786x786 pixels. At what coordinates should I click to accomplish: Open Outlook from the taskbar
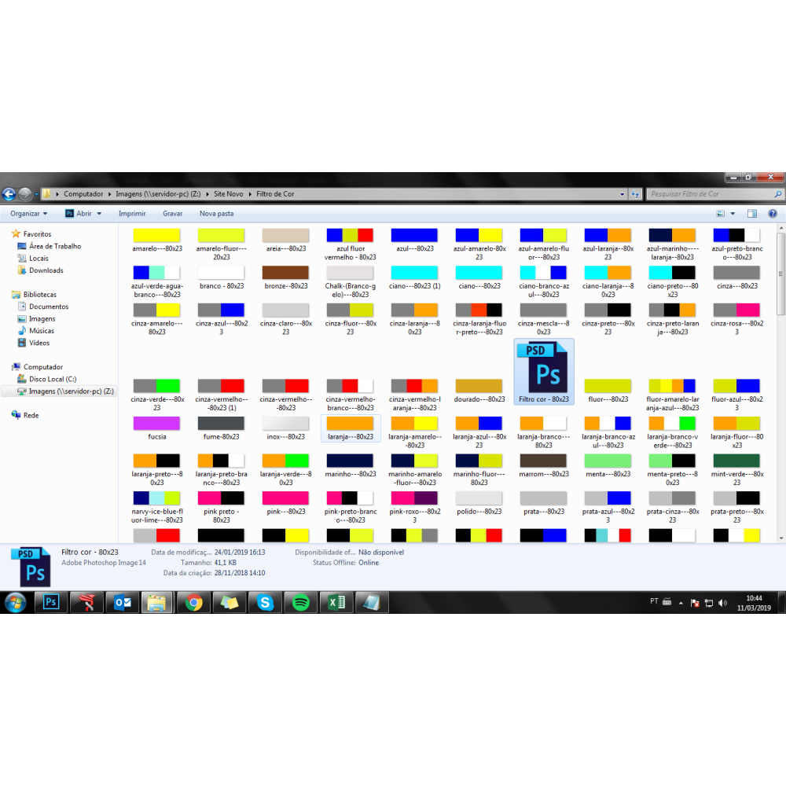pyautogui.click(x=123, y=603)
